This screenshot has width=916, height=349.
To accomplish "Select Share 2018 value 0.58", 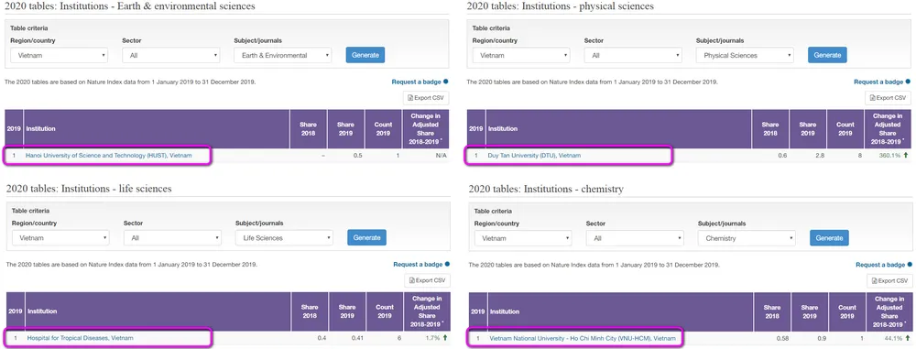I will click(x=783, y=339).
